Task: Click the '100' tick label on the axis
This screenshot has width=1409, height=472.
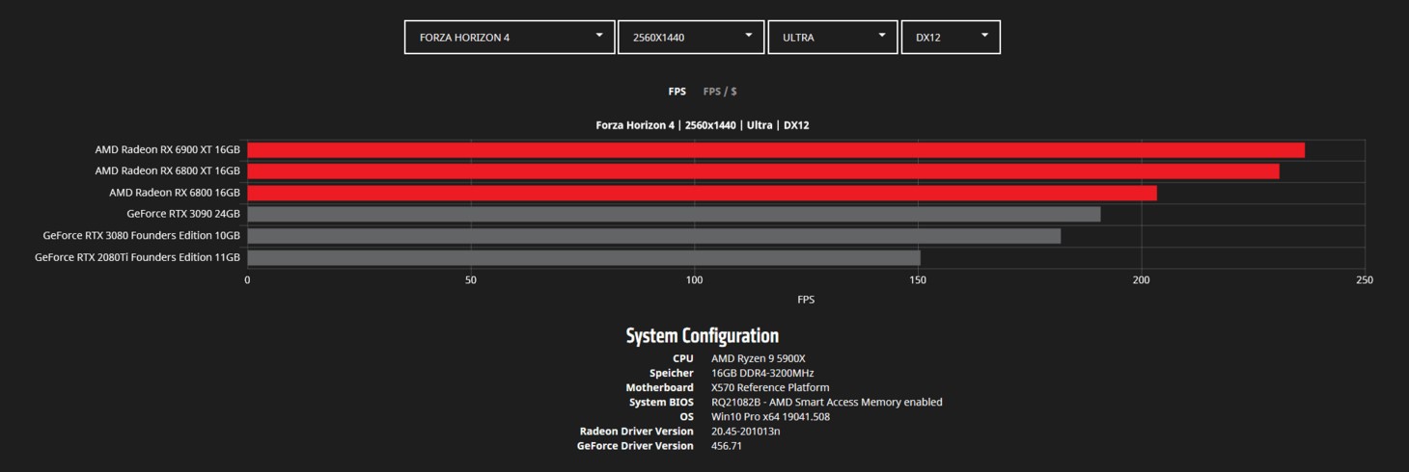Action: click(694, 280)
